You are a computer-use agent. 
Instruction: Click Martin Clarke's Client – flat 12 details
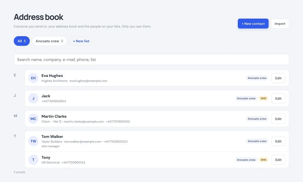pyautogui.click(x=86, y=122)
